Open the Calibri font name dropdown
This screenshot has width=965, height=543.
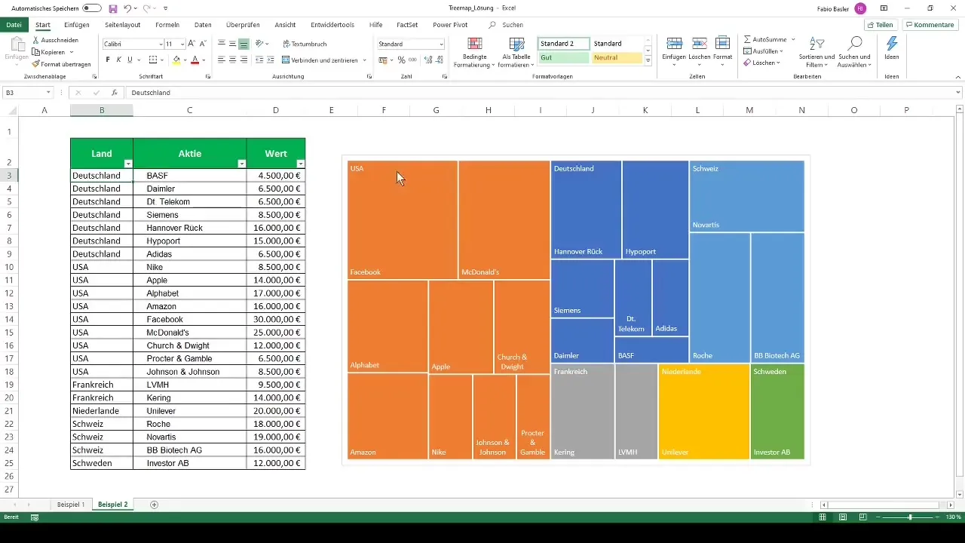coord(159,44)
